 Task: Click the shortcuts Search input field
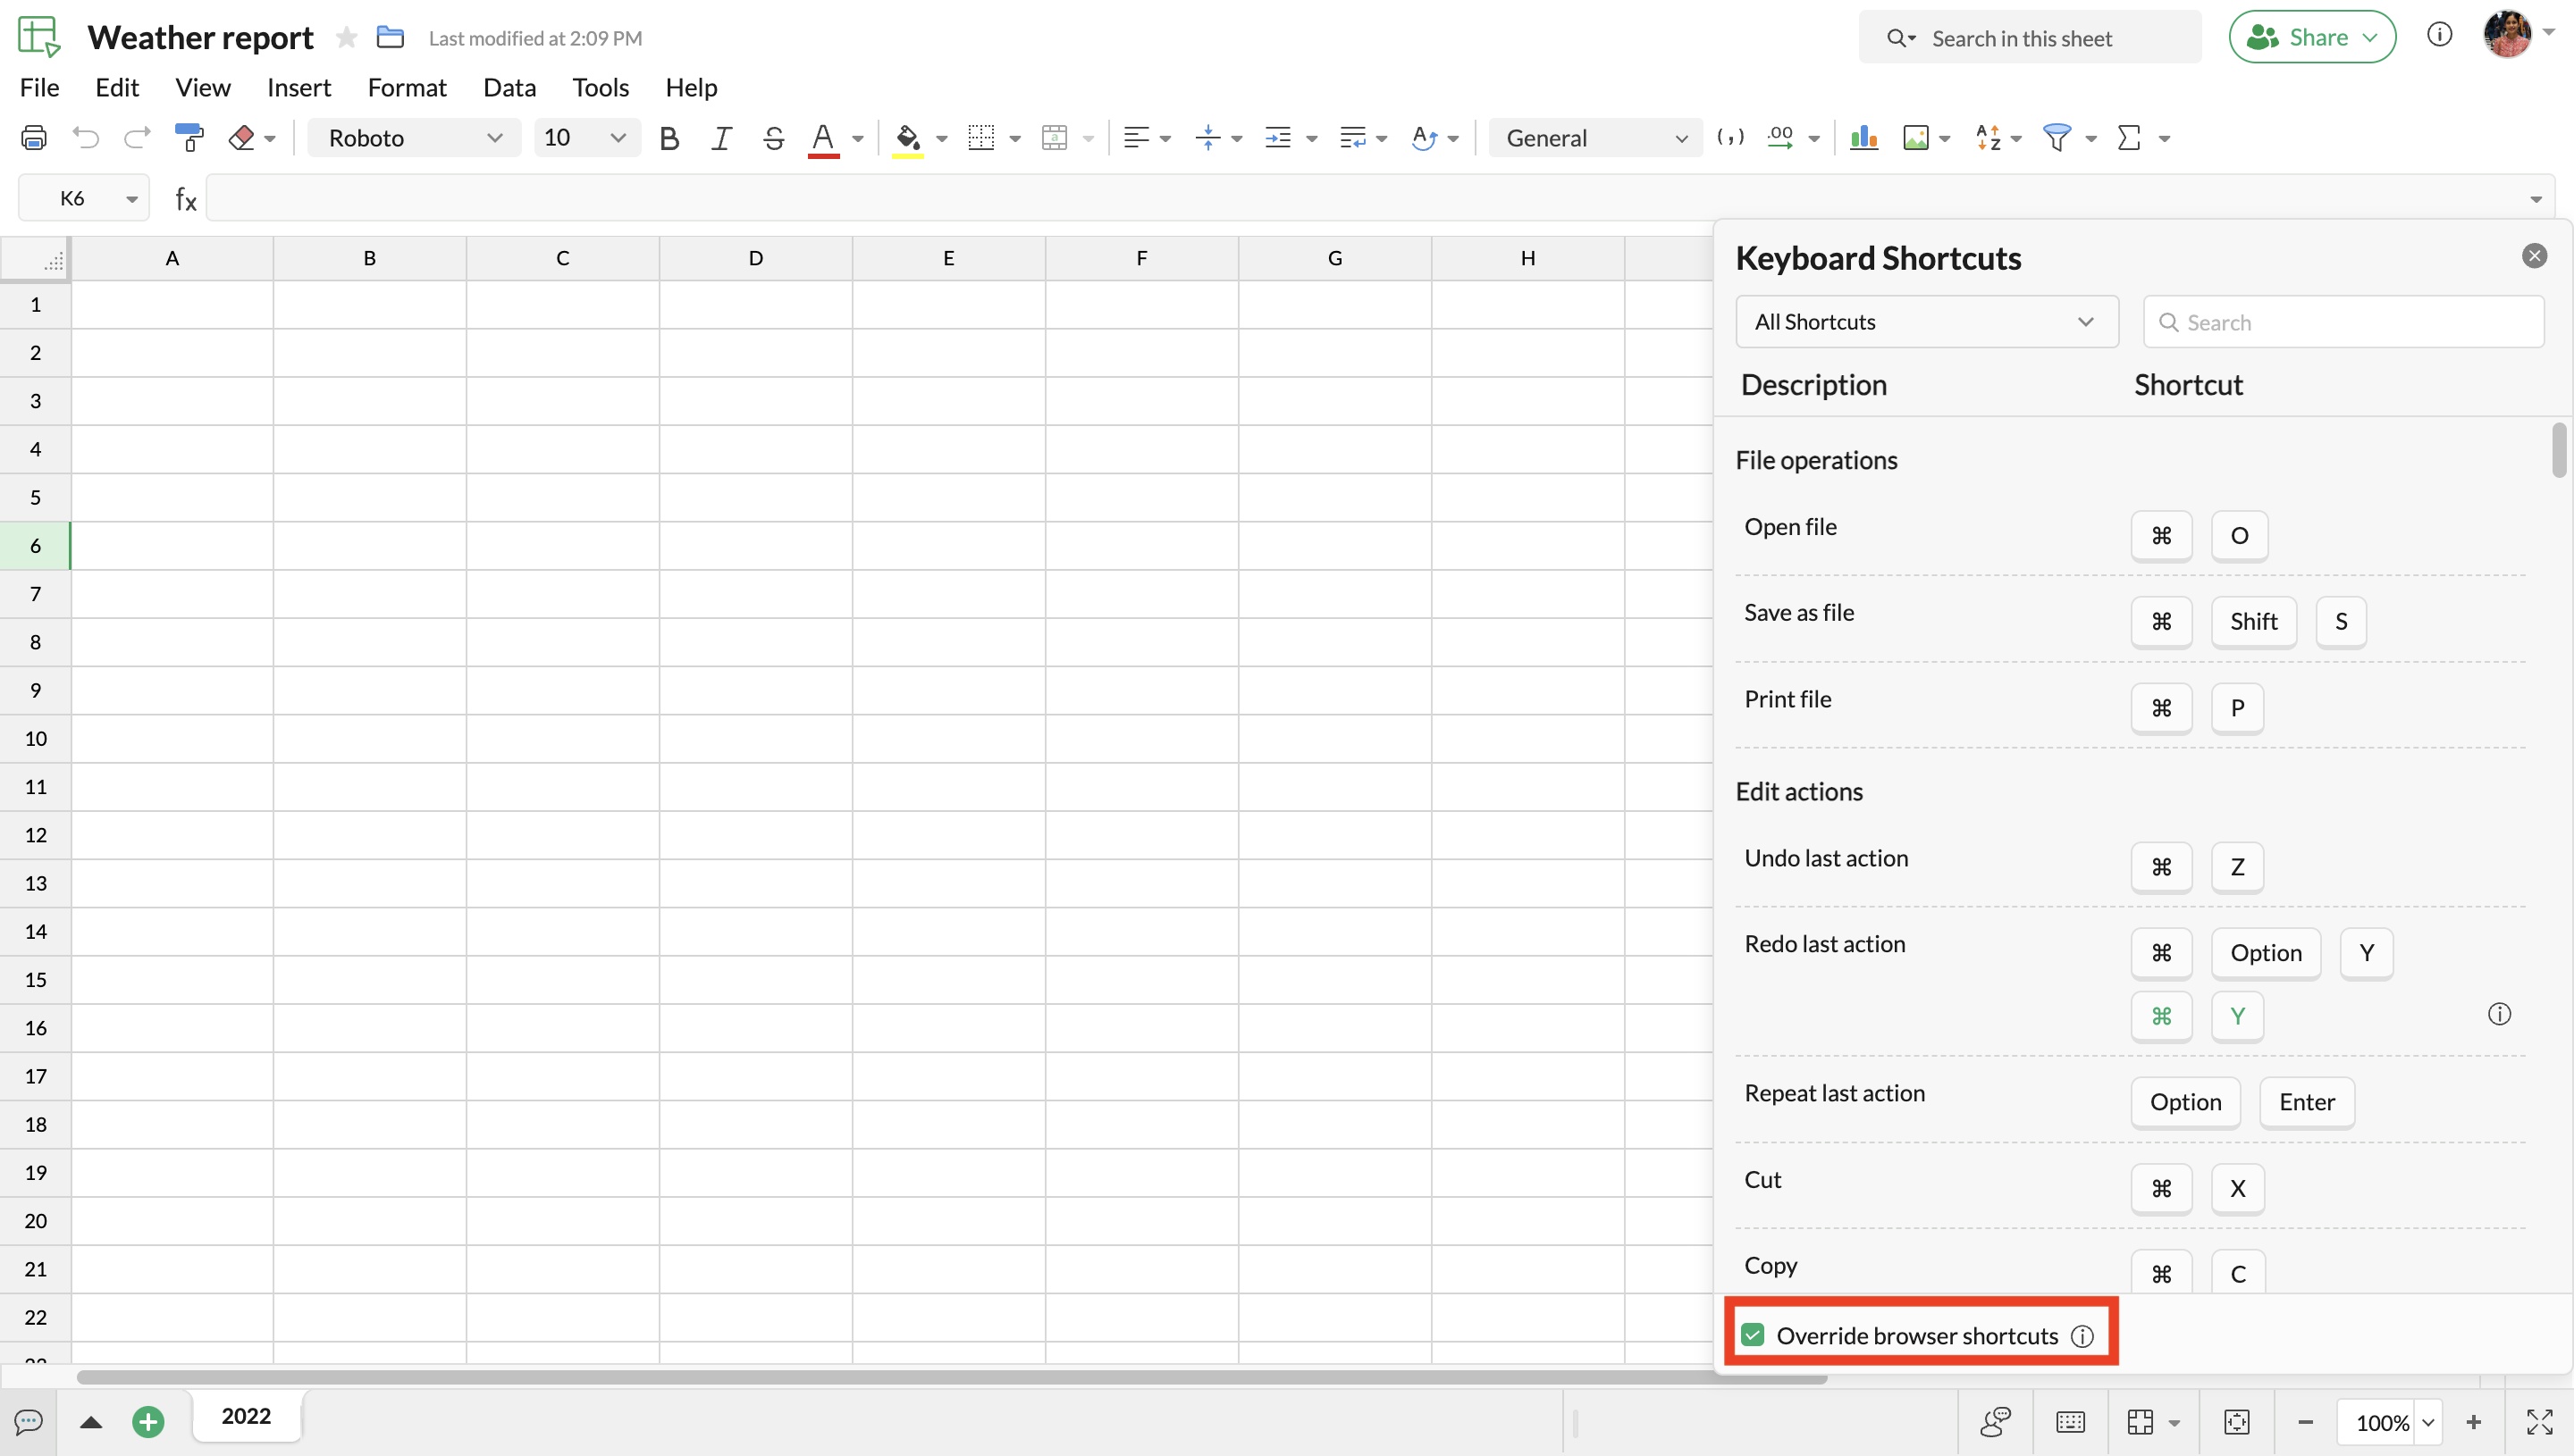click(2343, 322)
